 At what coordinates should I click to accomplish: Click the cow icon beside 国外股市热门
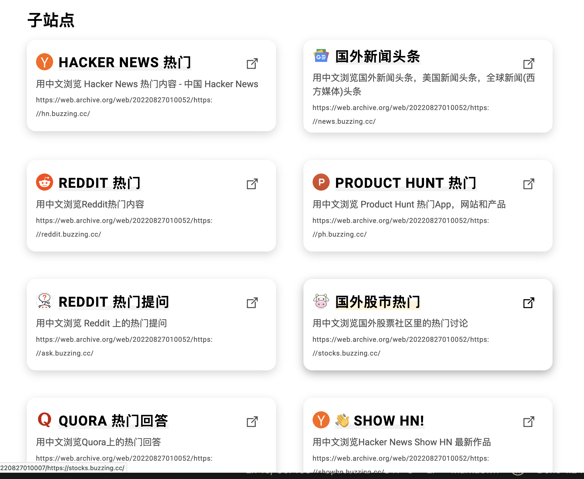321,301
